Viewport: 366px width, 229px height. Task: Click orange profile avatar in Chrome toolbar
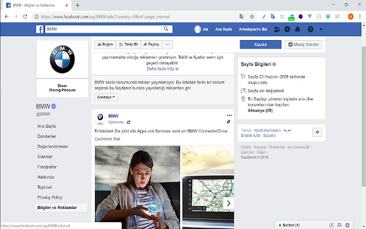[x=351, y=17]
